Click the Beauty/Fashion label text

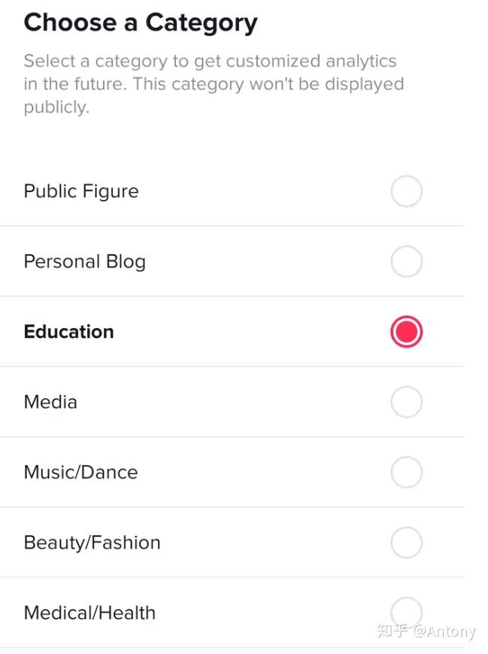92,543
